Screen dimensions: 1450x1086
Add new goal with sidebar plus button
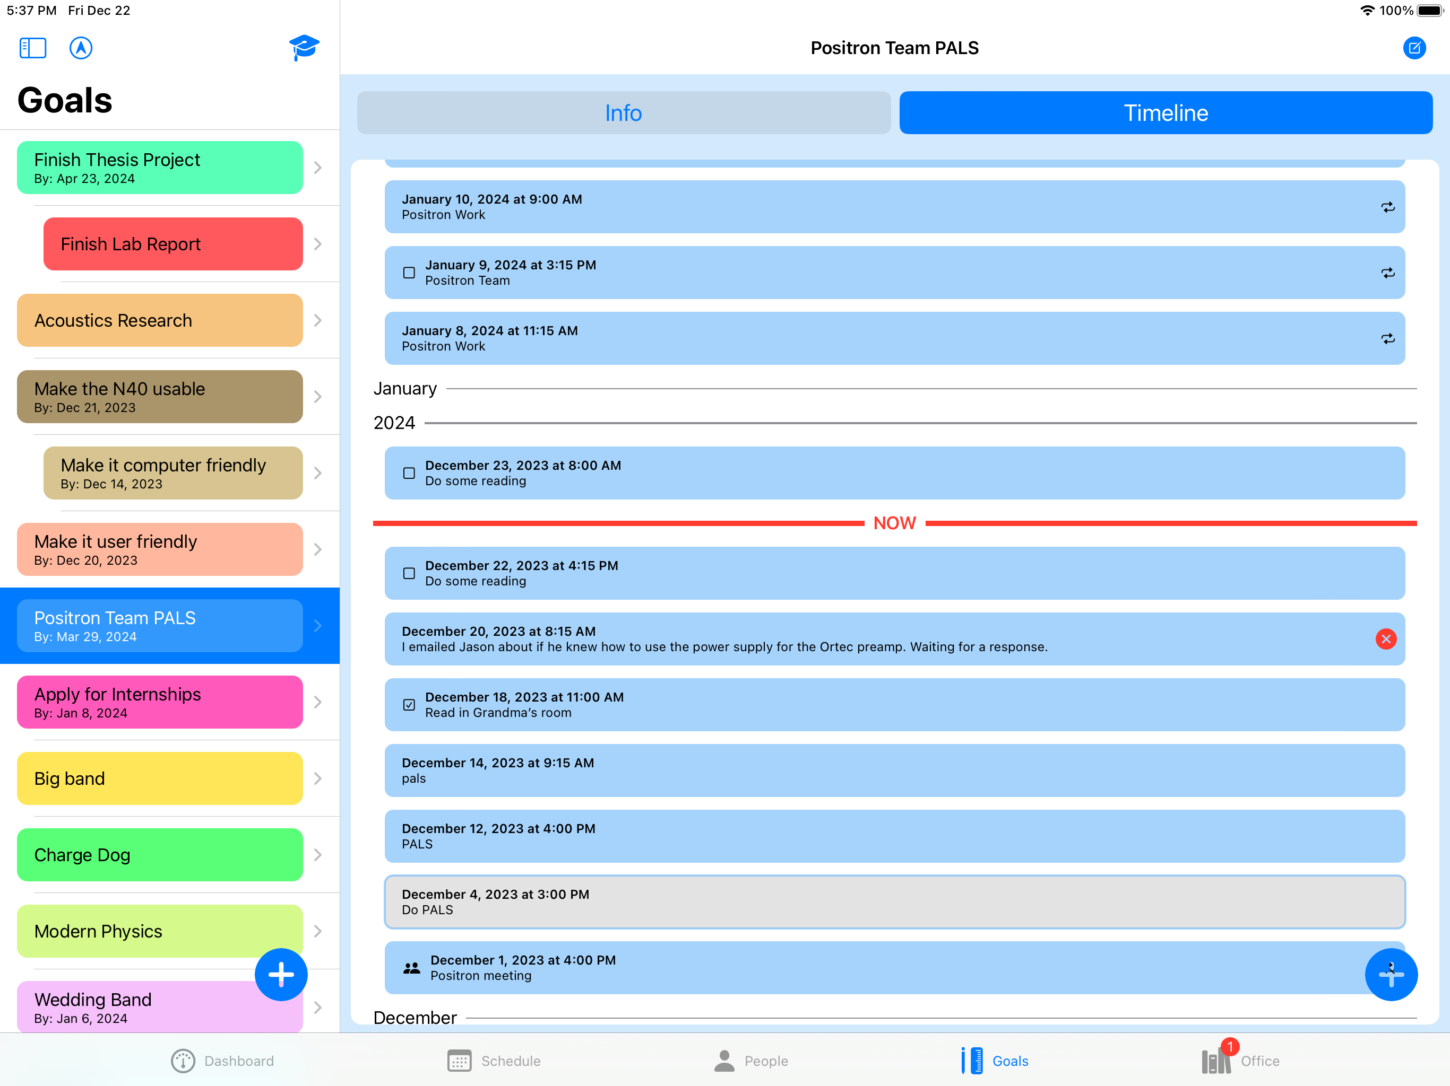281,974
